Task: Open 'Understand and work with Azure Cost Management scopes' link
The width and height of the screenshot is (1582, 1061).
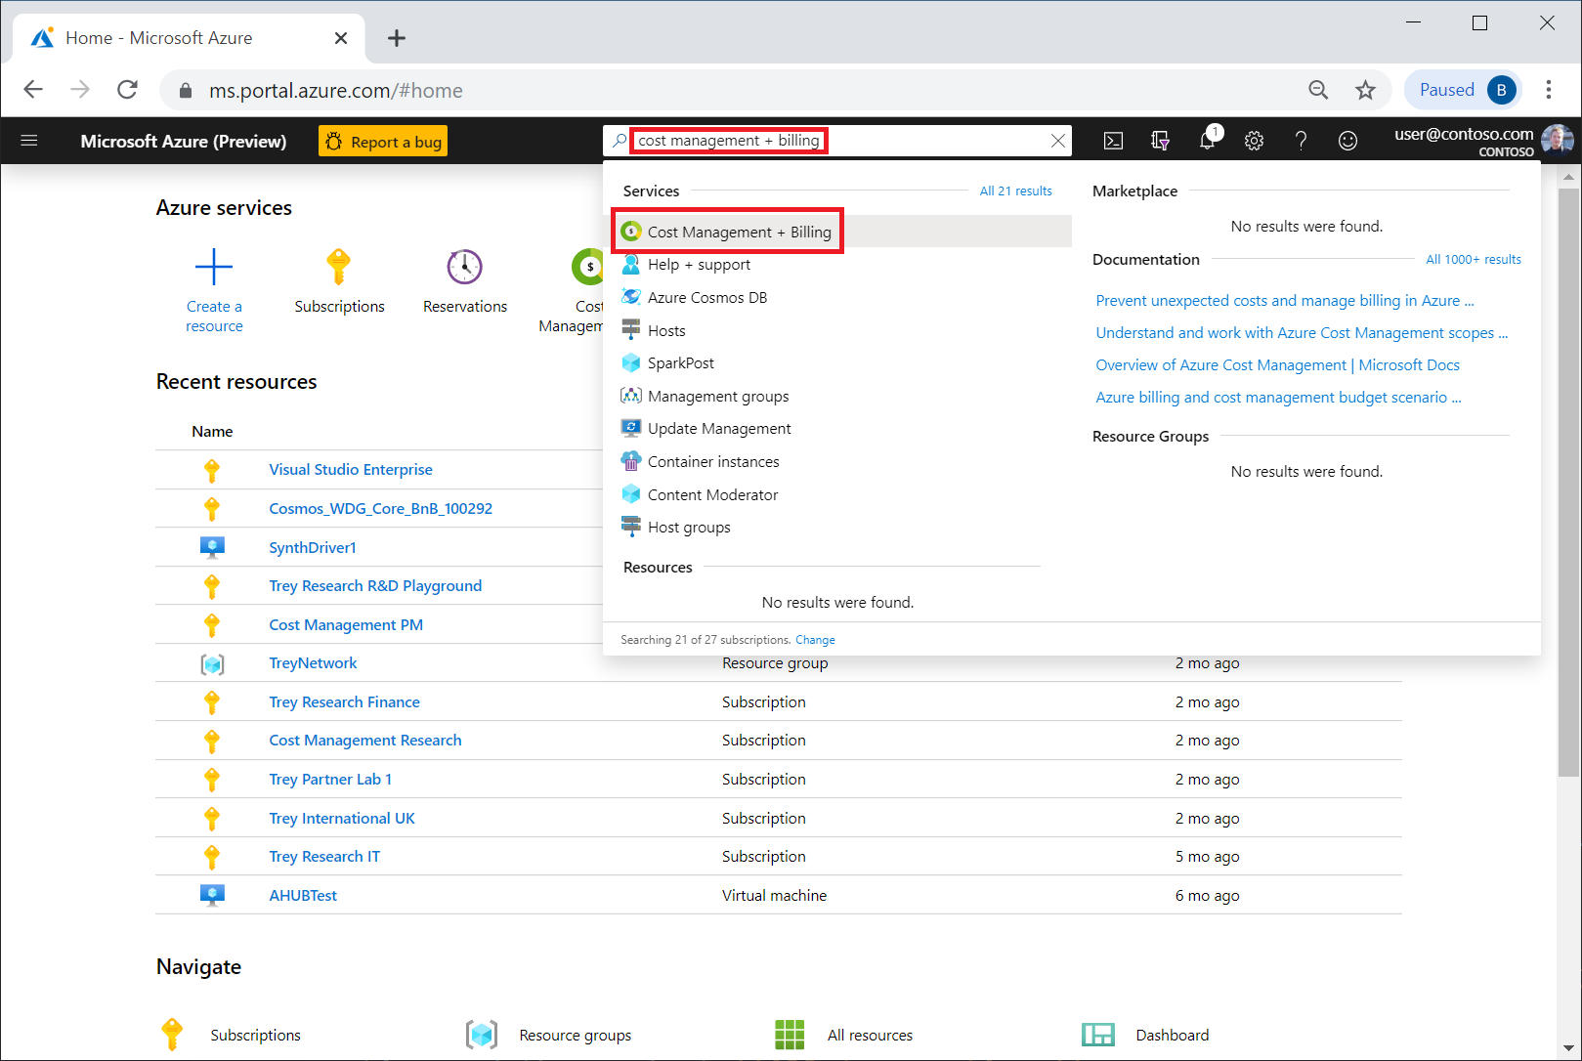Action: pos(1302,333)
